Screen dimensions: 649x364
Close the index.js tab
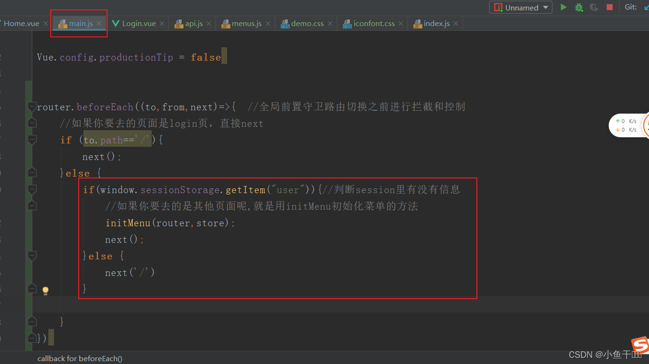coord(456,23)
